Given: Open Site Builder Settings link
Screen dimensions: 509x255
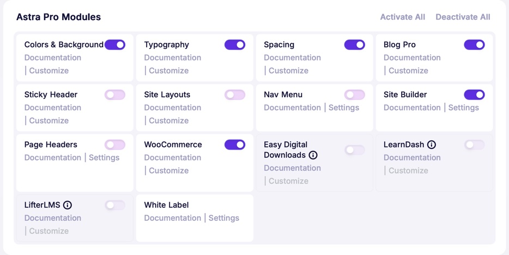Looking at the screenshot, I should (x=464, y=108).
